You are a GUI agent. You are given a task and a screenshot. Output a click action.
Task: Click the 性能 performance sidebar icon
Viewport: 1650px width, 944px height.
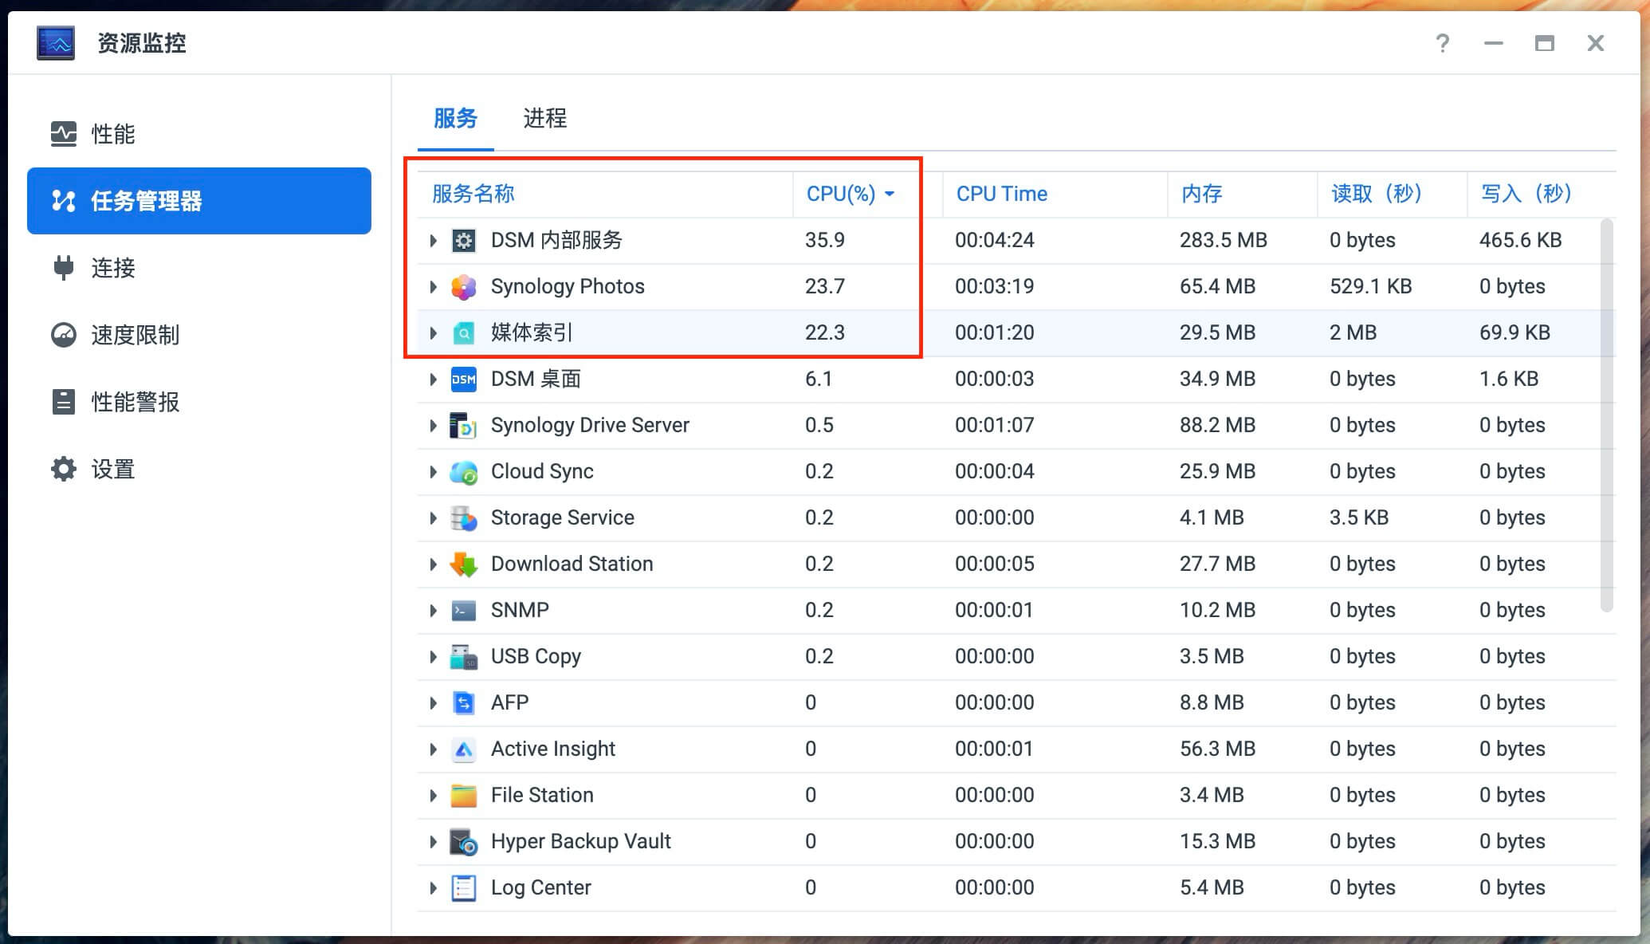(x=64, y=134)
